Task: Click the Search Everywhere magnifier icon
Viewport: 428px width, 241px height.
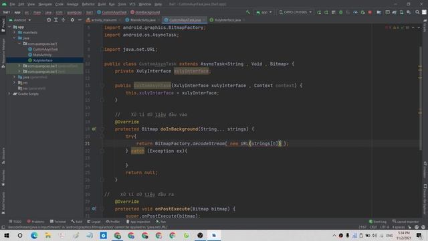Action: click(417, 12)
